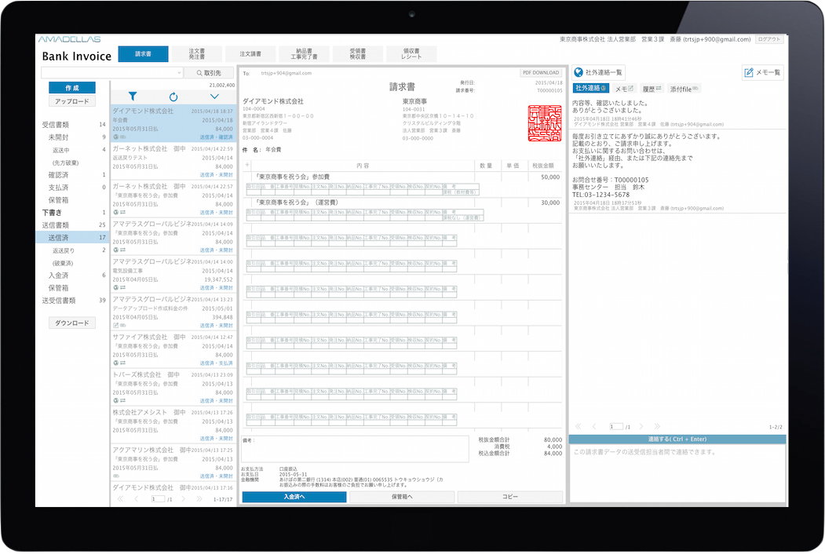
Task: Click the messages panel page number field
Action: click(x=616, y=426)
